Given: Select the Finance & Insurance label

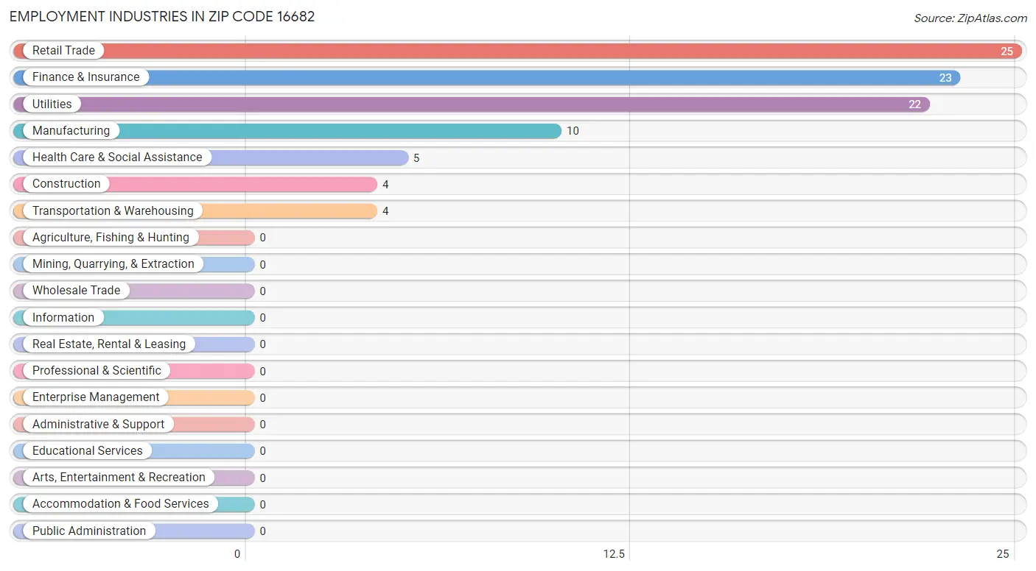Looking at the screenshot, I should (85, 77).
